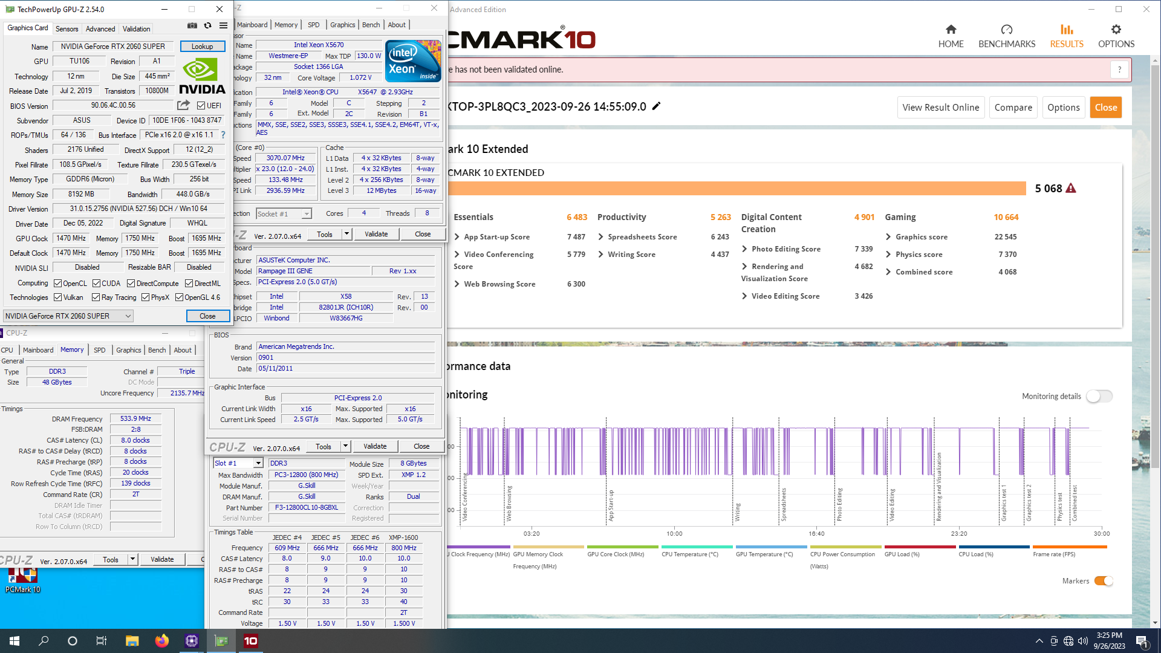Viewport: 1161px width, 653px height.
Task: Click the orange PCMark 10 Extended score bar
Action: click(737, 189)
